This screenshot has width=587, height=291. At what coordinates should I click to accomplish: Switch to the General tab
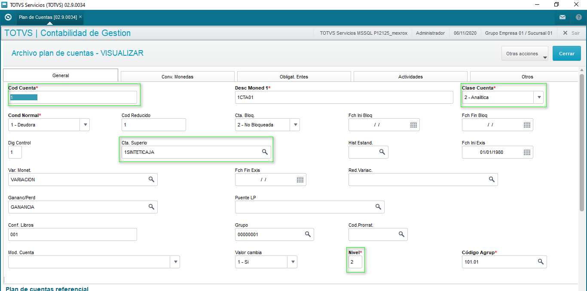click(61, 75)
